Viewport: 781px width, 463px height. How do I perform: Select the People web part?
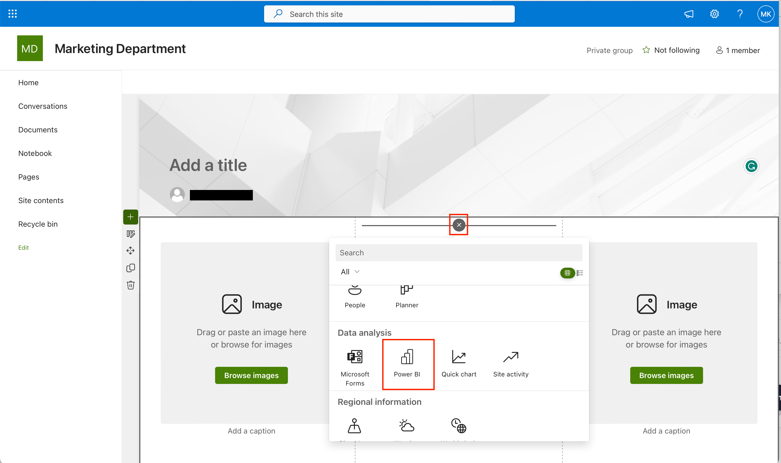pos(355,295)
